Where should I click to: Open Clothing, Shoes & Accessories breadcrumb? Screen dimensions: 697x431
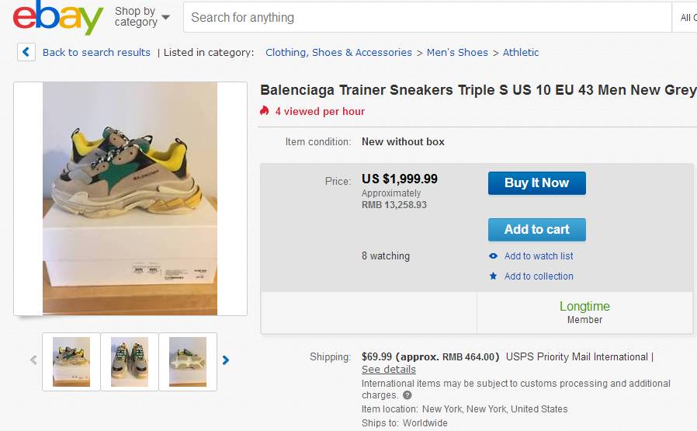[338, 53]
